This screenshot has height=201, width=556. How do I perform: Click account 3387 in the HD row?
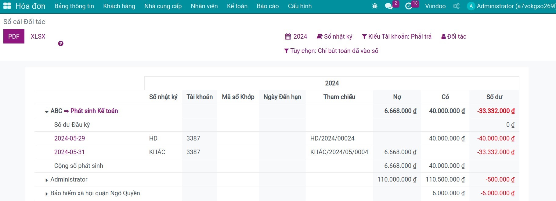pyautogui.click(x=193, y=138)
